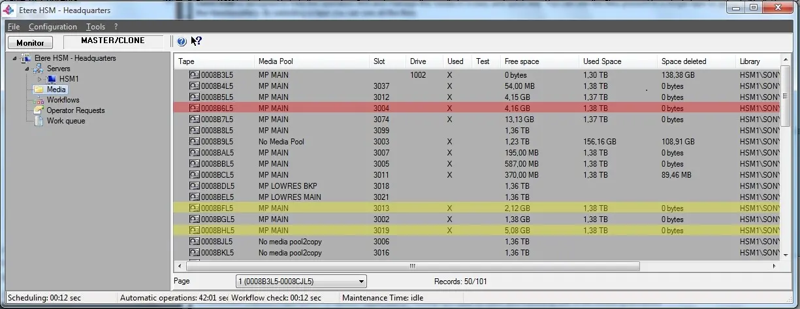800x309 pixels.
Task: Open the Page selection dropdown
Action: coord(362,282)
